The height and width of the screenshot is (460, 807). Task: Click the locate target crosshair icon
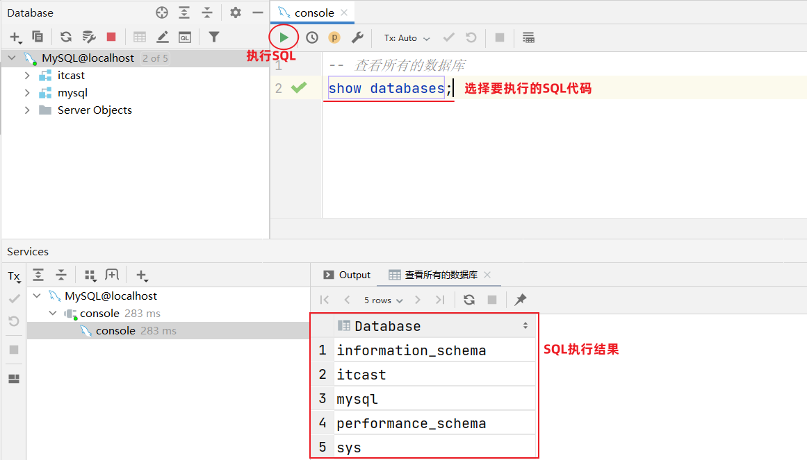click(x=161, y=13)
